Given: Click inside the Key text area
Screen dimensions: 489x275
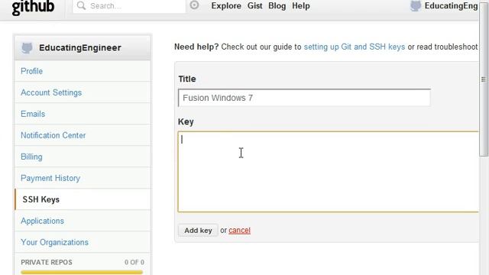Looking at the screenshot, I should (328, 172).
